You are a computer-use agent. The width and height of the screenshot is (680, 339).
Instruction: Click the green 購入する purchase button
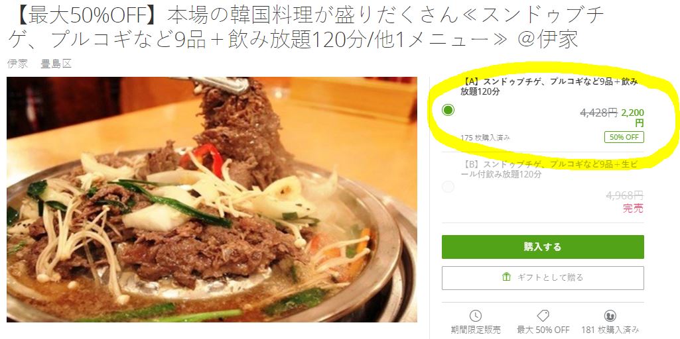543,247
